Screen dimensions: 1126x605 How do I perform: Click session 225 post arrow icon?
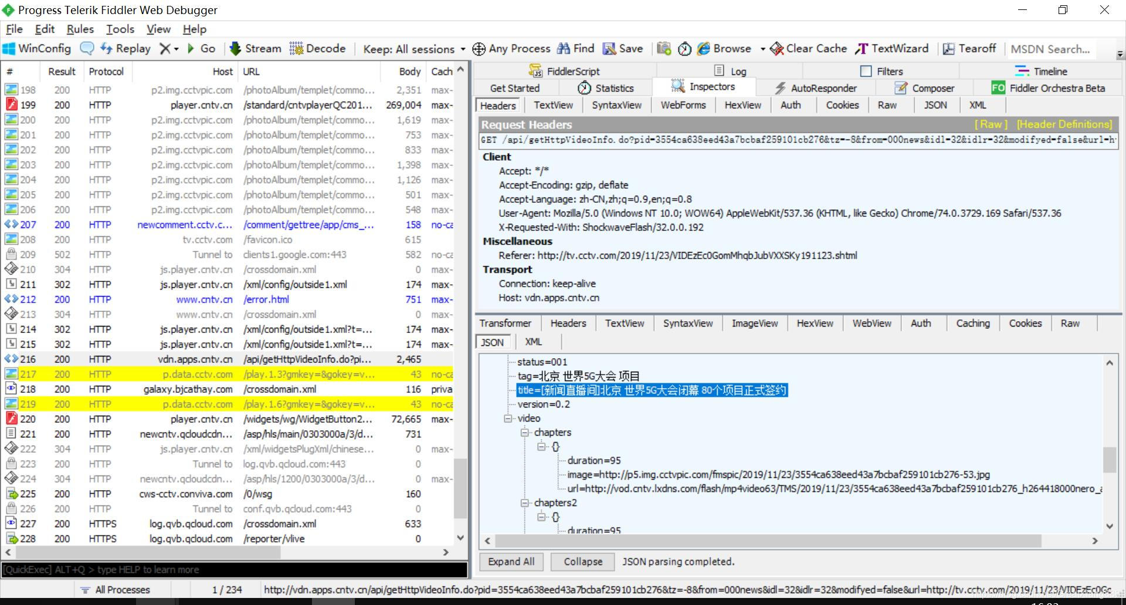[11, 494]
